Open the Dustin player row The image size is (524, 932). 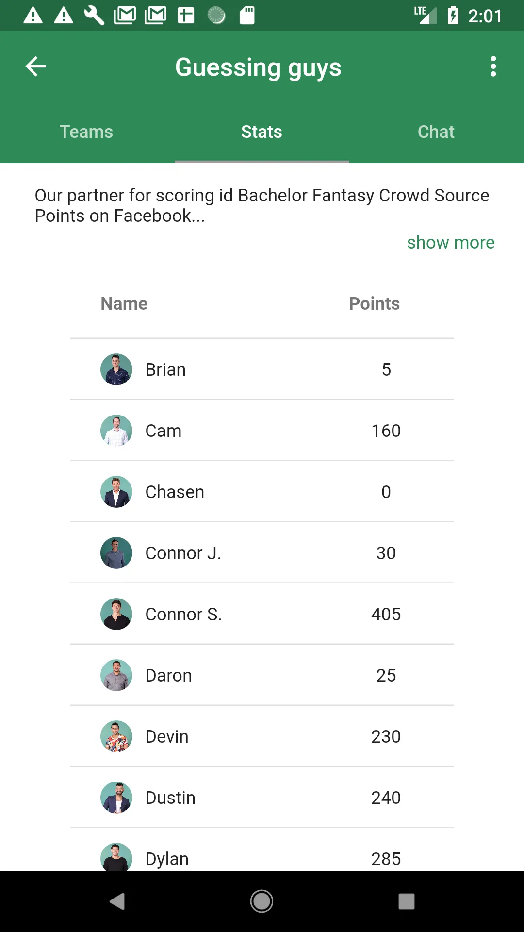262,798
